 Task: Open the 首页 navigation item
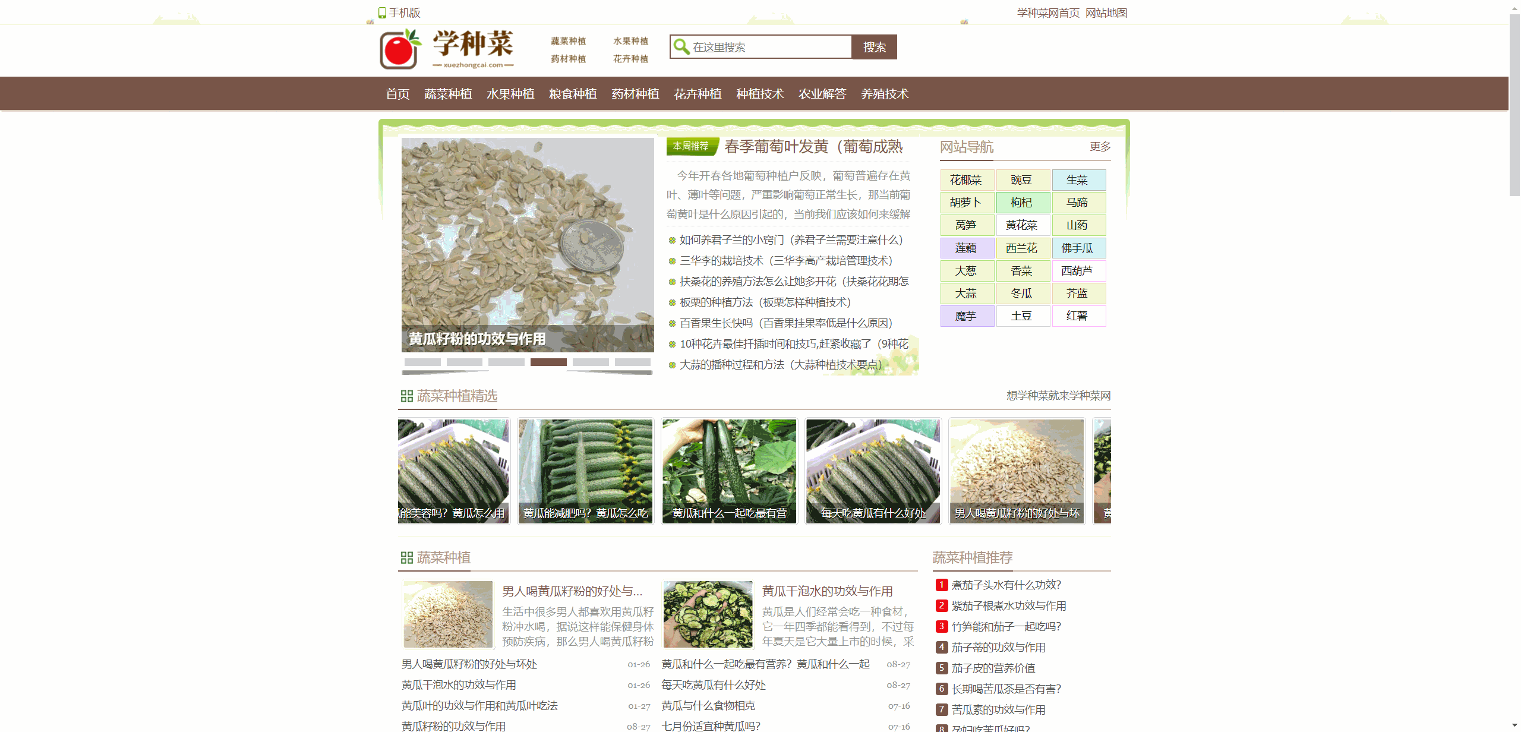click(397, 93)
